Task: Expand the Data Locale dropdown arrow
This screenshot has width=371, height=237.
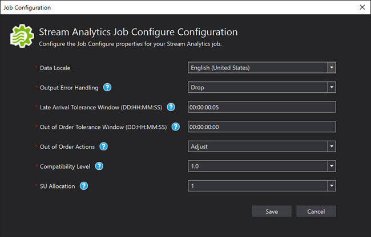Action: pyautogui.click(x=332, y=68)
